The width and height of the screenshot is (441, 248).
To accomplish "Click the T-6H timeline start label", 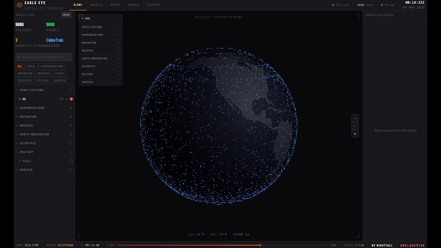I will 111,245.
